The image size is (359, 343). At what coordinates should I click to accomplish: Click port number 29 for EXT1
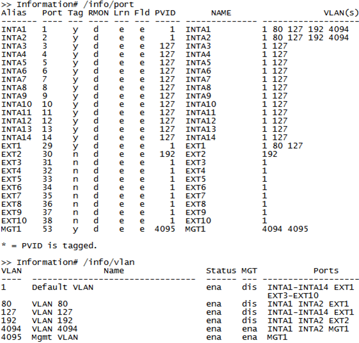click(47, 146)
